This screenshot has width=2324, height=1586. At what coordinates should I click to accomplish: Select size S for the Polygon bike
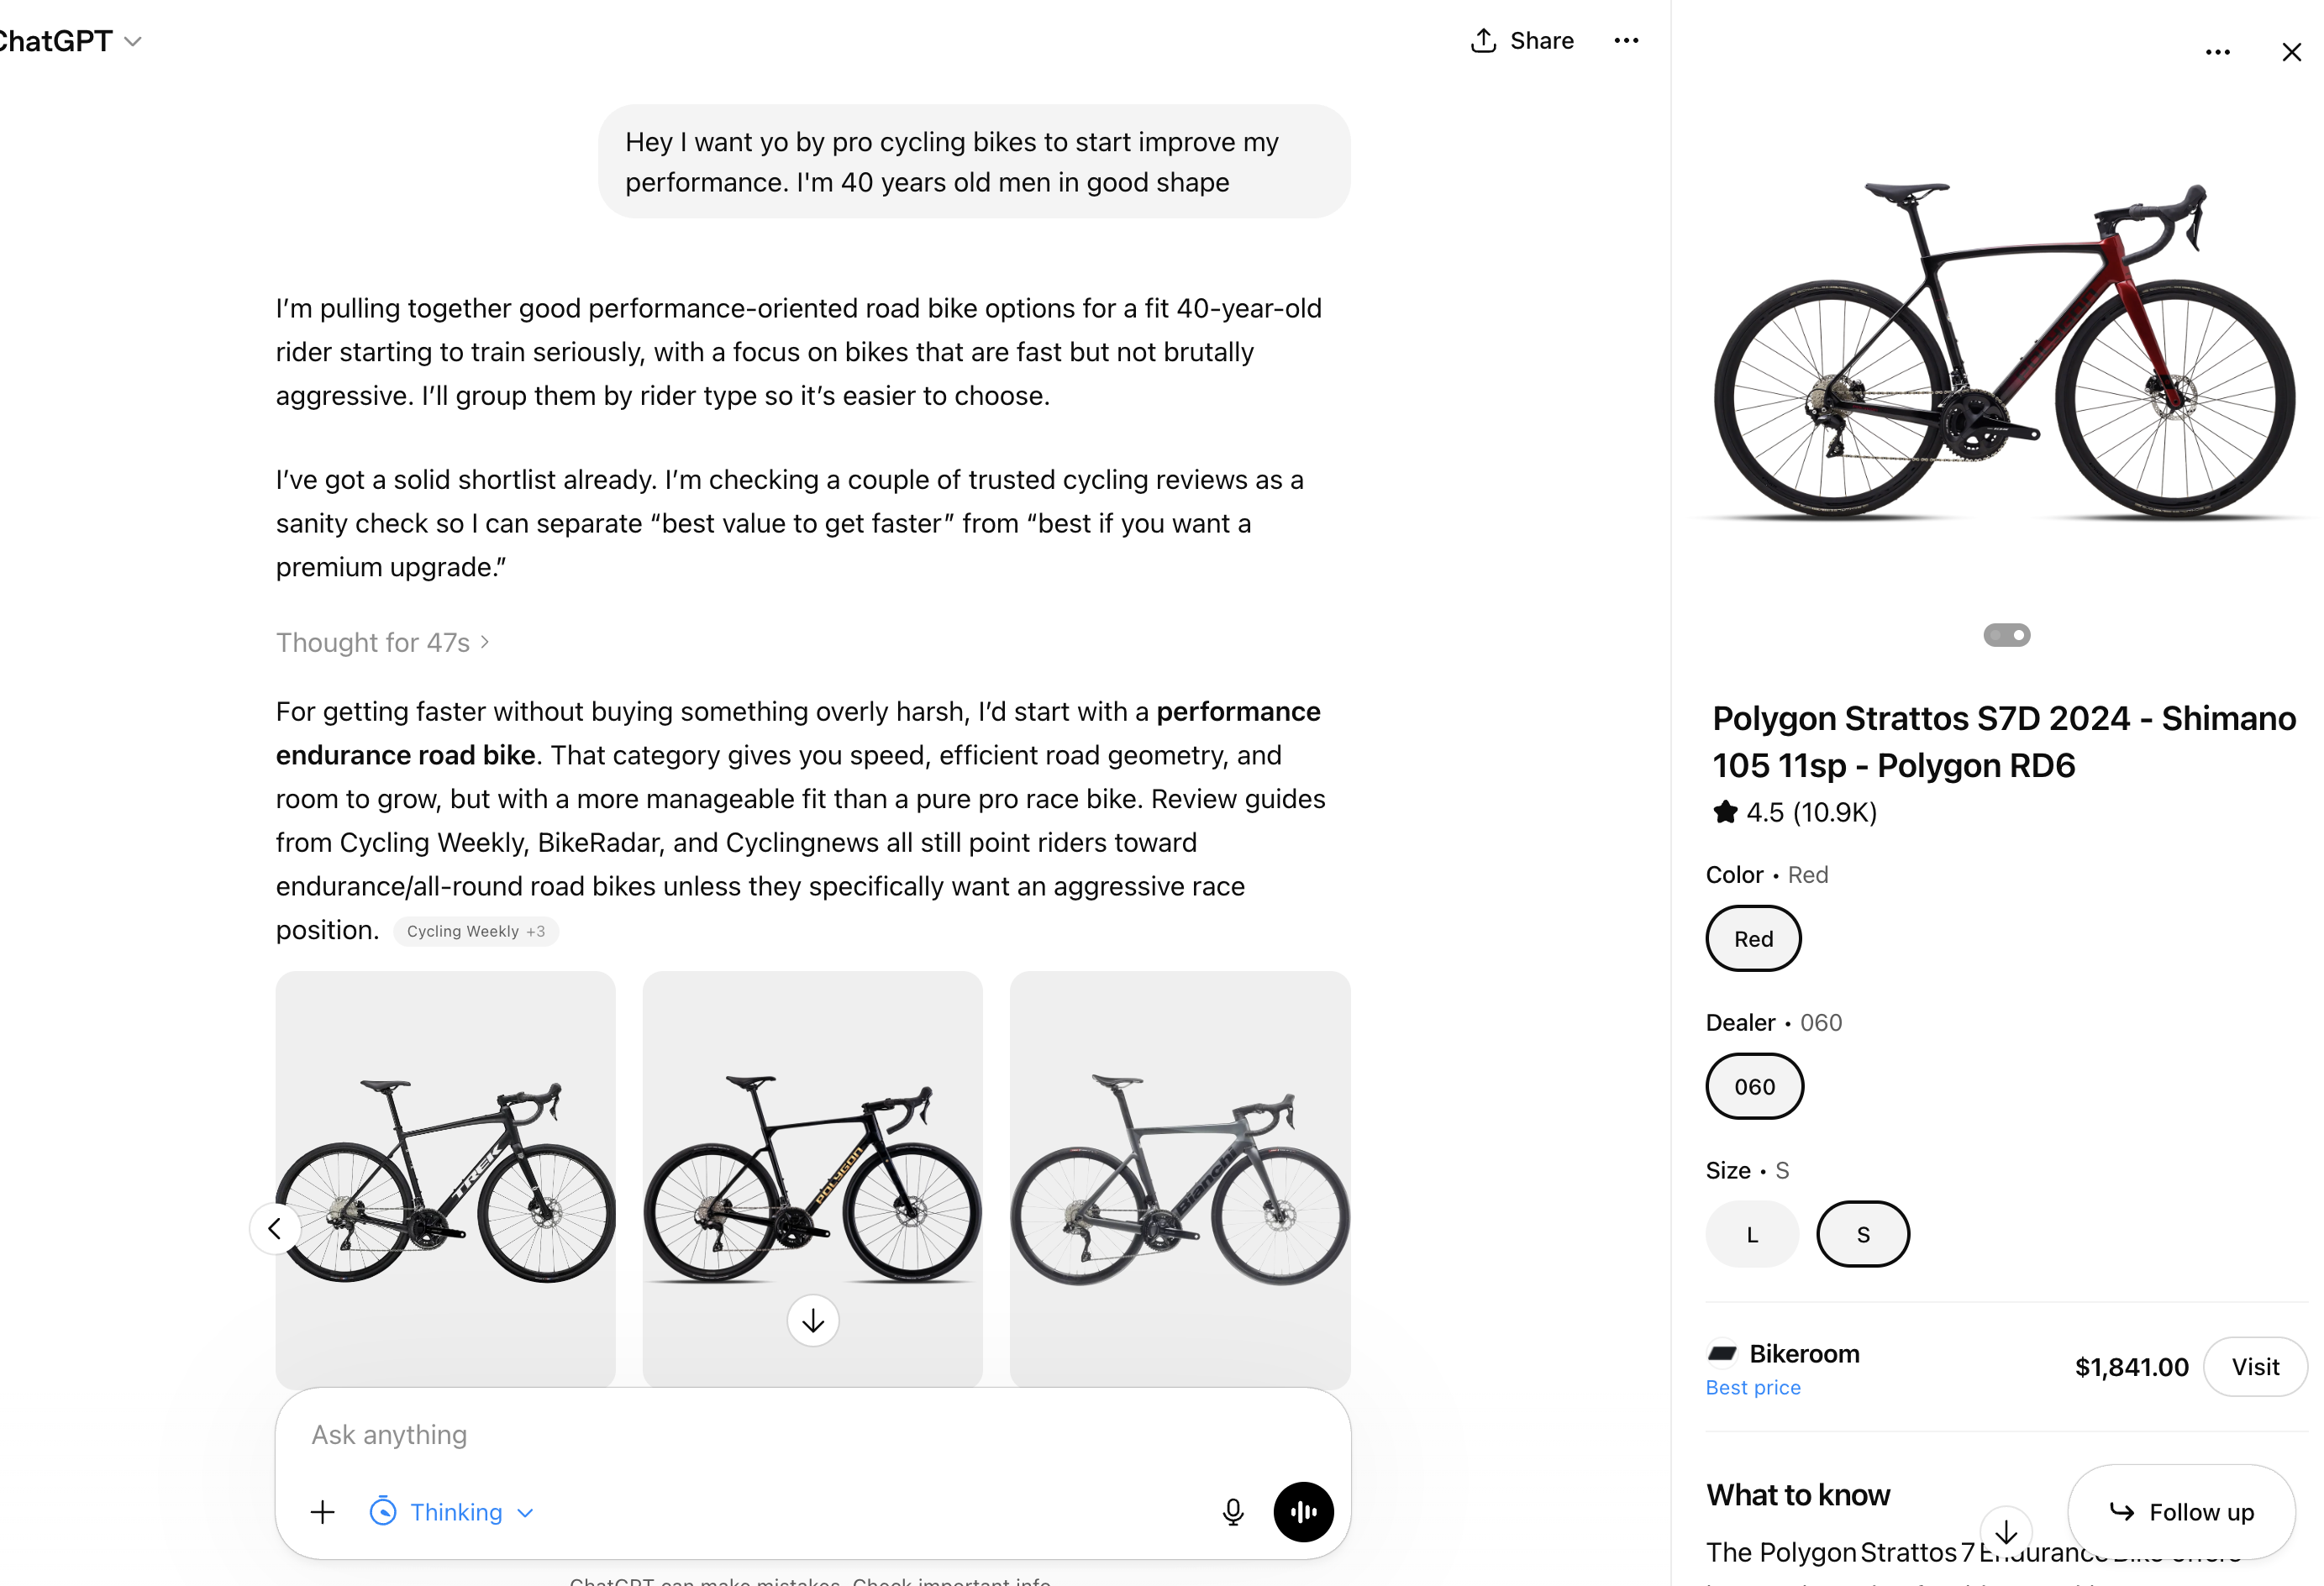(1862, 1233)
